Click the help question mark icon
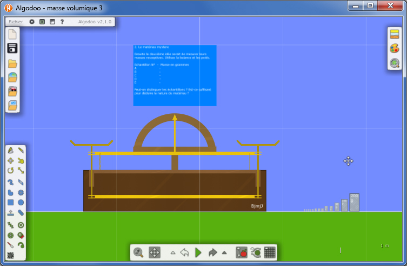 coord(62,22)
